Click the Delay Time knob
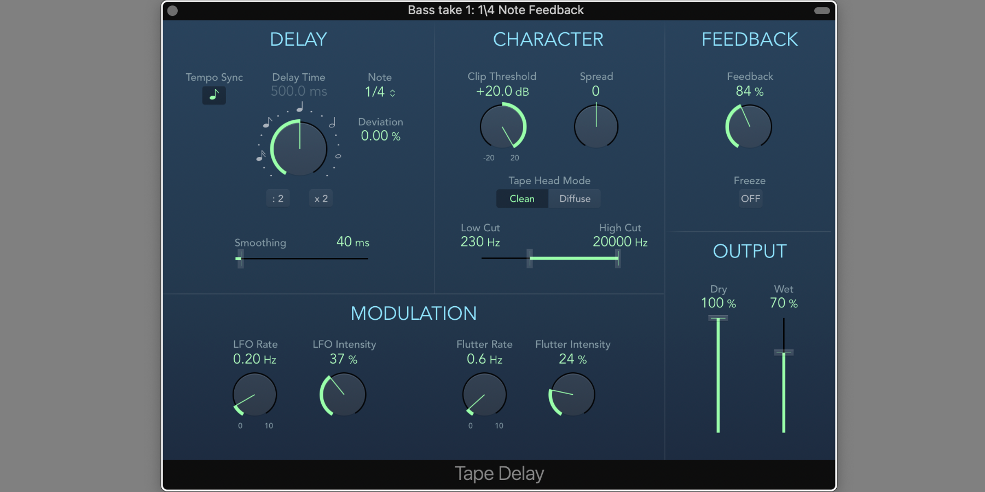Screen dimensions: 985x492 [299, 148]
